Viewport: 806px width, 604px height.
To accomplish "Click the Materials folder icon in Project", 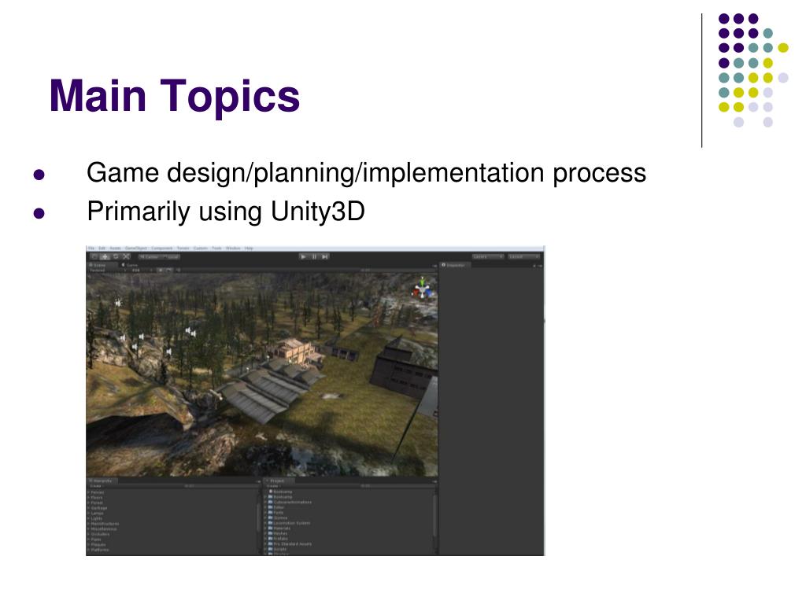I will tap(271, 528).
